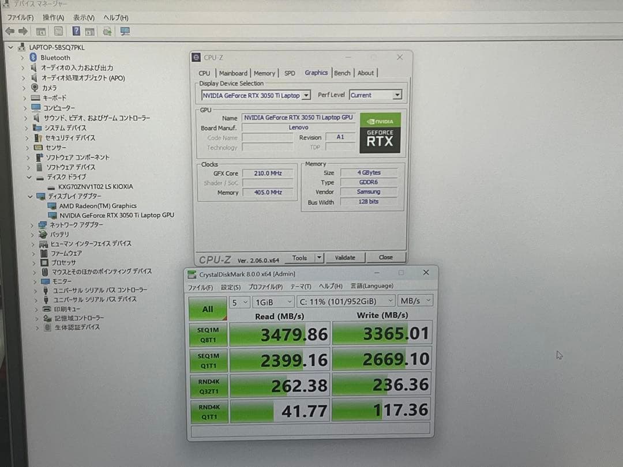This screenshot has height=467, width=623.
Task: Click the CPU-Z Validate button
Action: (344, 257)
